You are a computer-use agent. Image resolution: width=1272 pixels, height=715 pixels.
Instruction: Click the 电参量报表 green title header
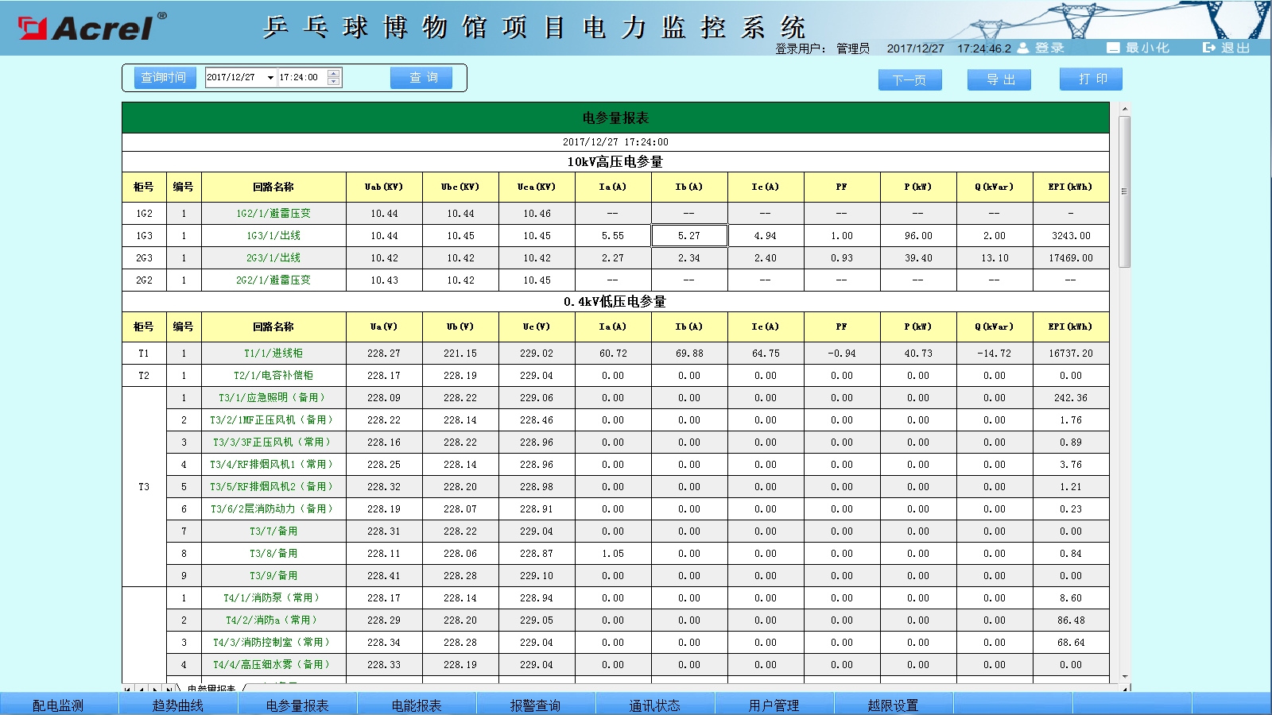click(615, 118)
